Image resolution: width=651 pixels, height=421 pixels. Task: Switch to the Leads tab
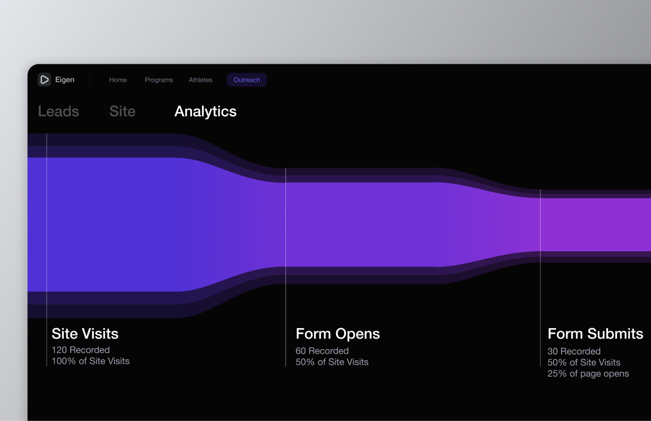59,112
